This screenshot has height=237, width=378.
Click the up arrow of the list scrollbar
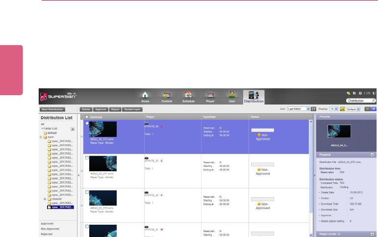pos(311,122)
